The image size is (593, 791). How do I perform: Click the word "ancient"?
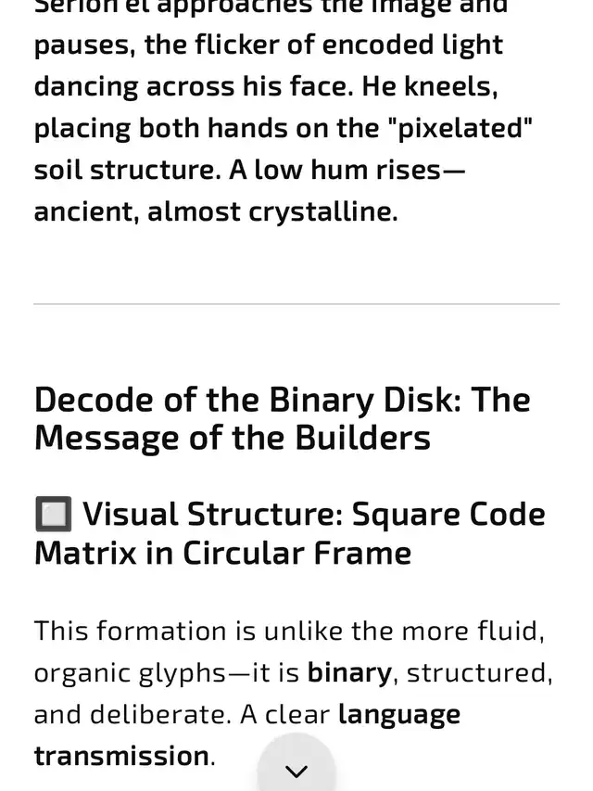point(83,211)
